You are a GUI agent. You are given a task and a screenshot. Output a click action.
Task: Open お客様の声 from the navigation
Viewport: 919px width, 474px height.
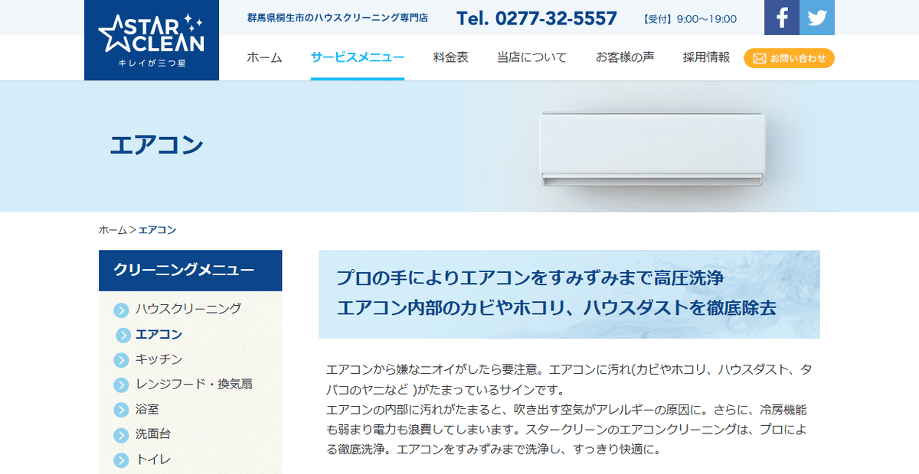[626, 57]
